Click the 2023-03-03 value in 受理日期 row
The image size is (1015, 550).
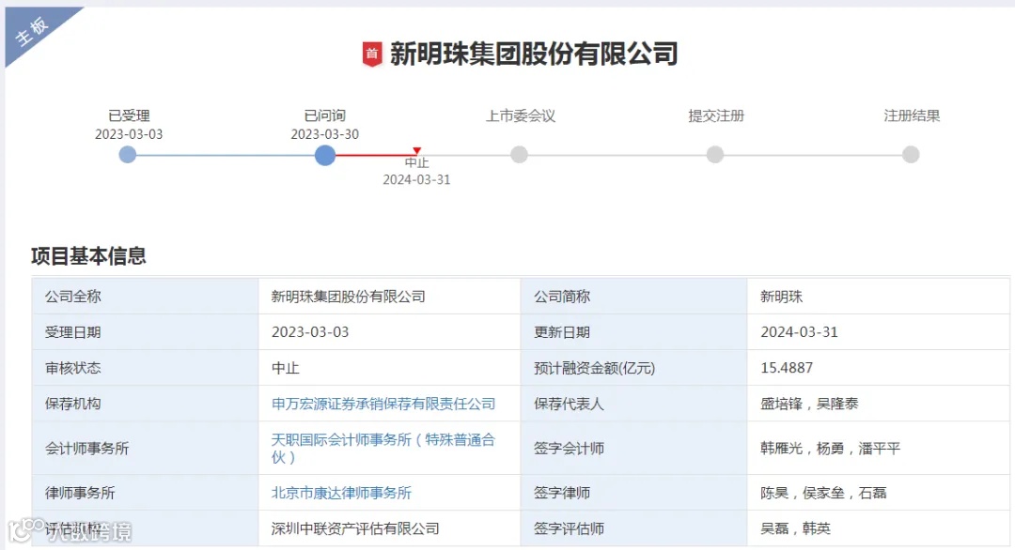310,332
